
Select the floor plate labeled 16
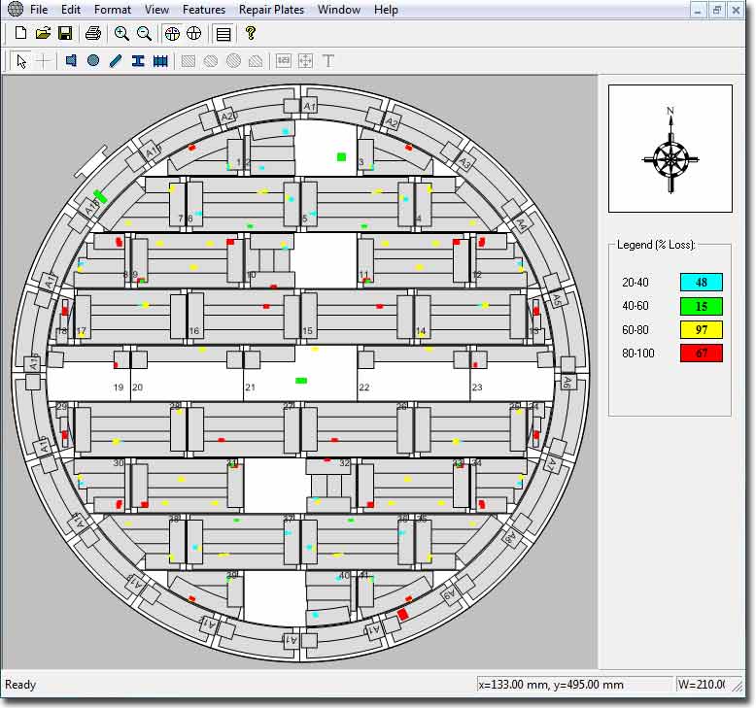click(244, 317)
